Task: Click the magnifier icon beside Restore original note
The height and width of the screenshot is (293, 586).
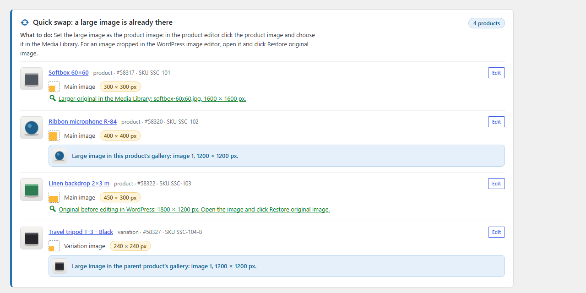Action: coord(53,209)
